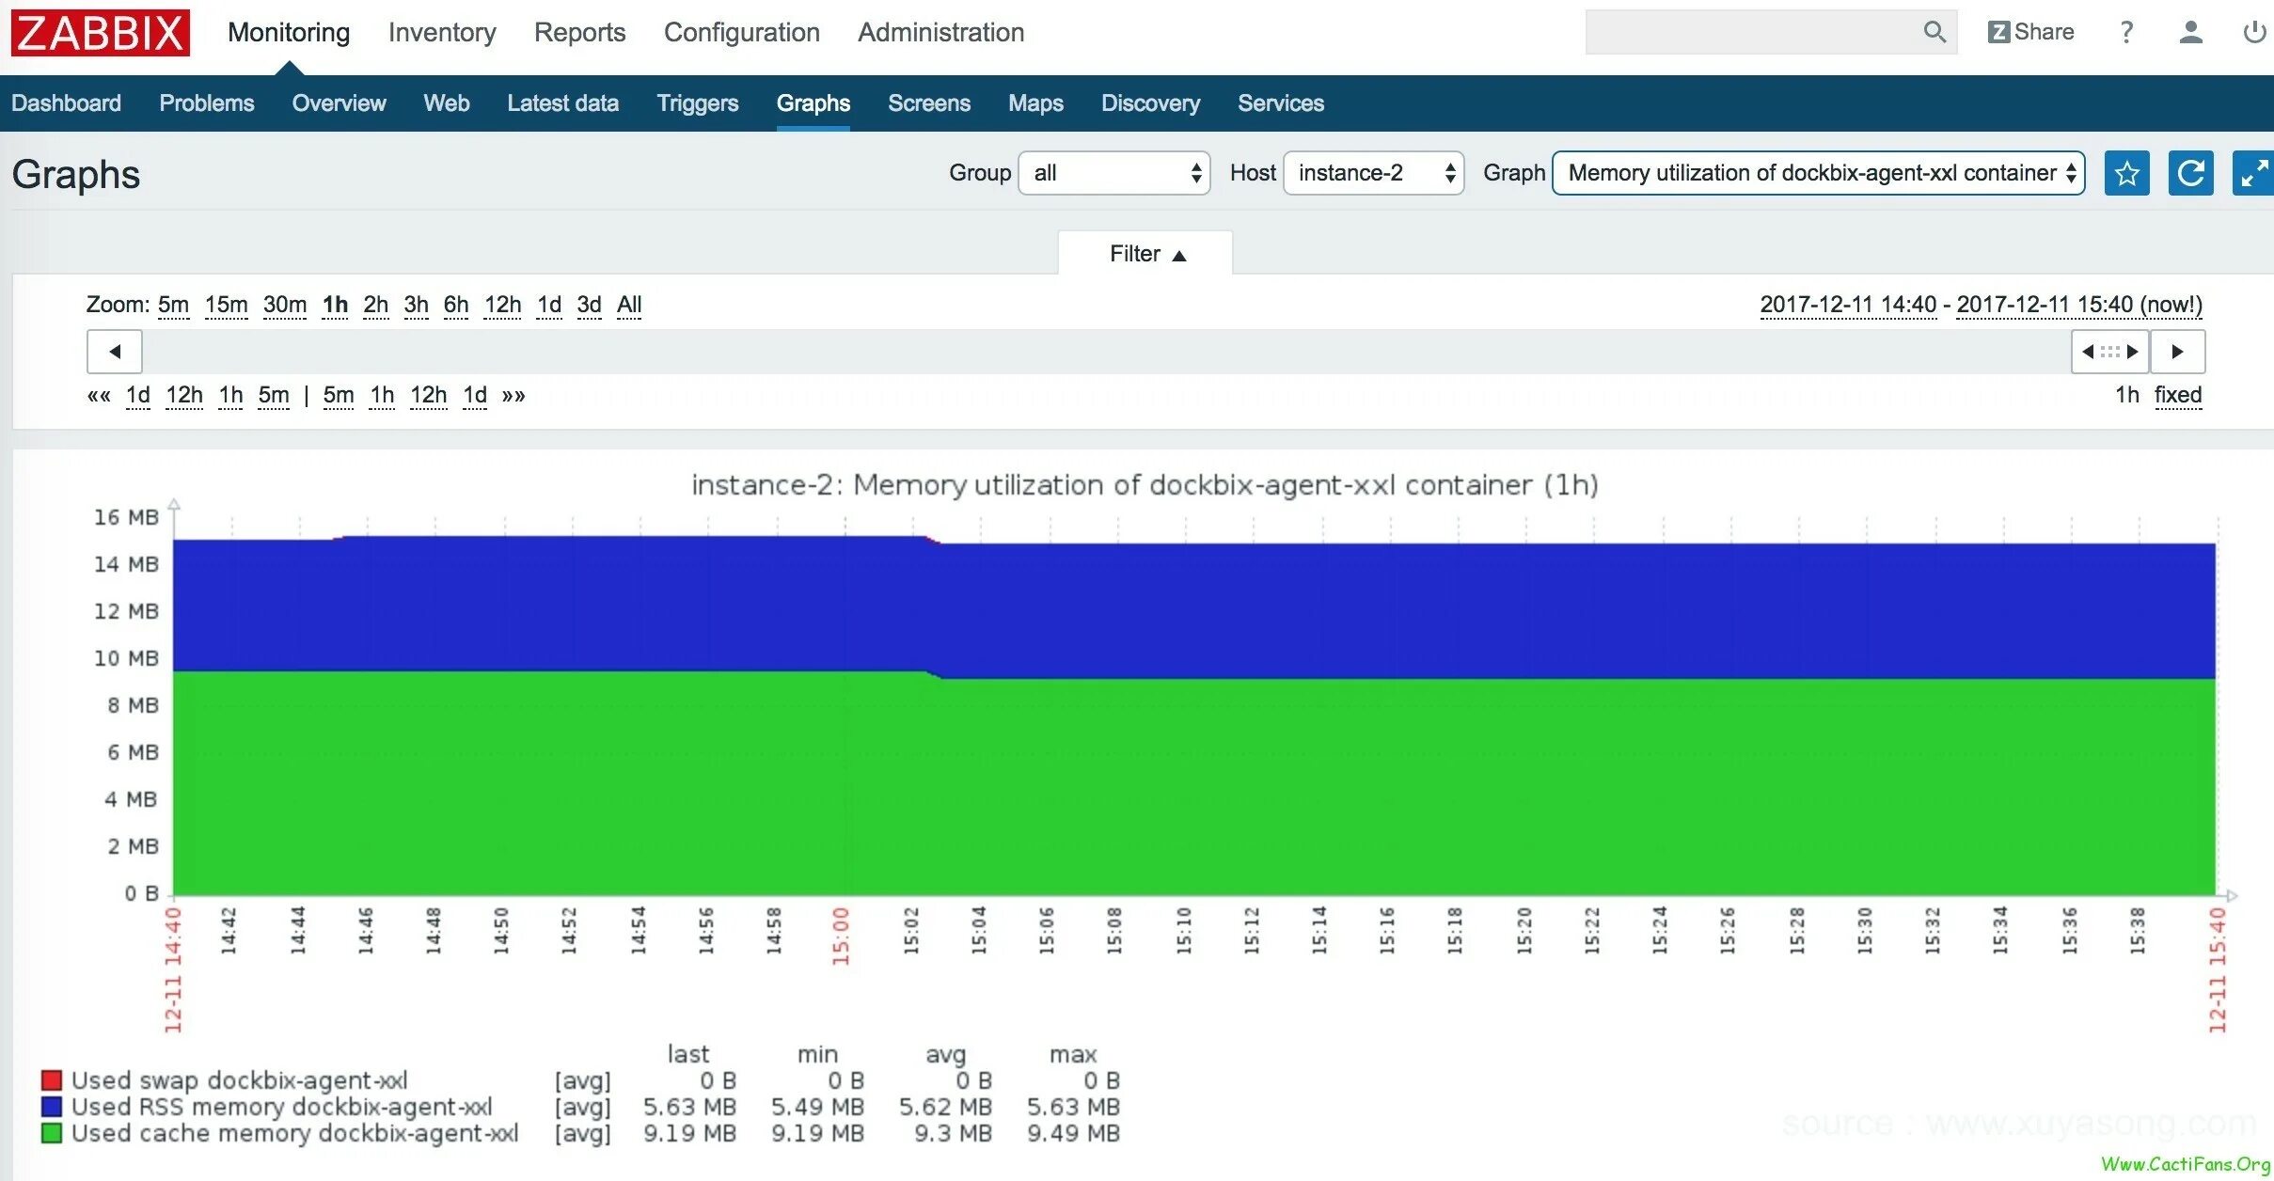Click the logout power icon
The width and height of the screenshot is (2274, 1181).
2253,32
